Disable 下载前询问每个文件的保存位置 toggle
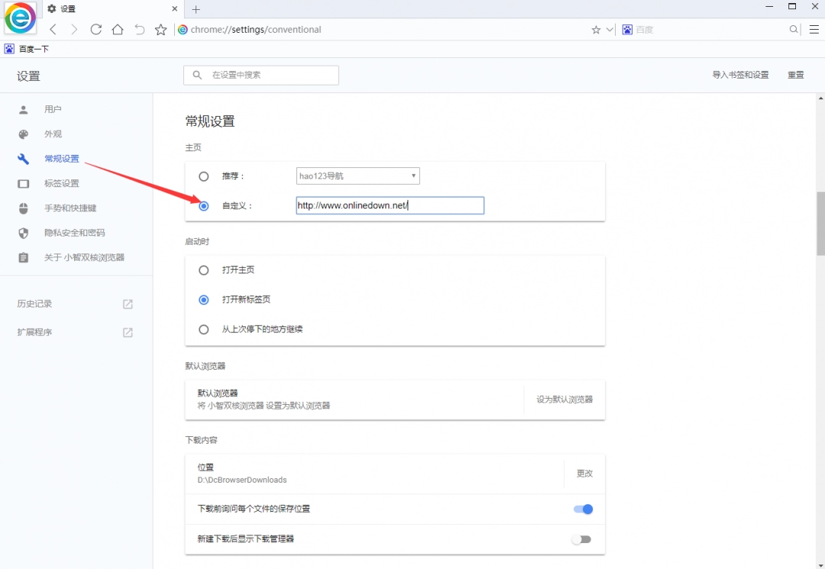Image resolution: width=825 pixels, height=569 pixels. (x=582, y=509)
